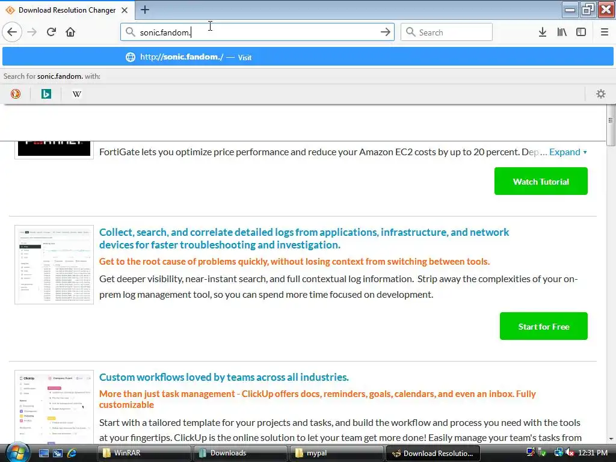Minimize the browser window
The width and height of the screenshot is (616, 462).
[570, 10]
